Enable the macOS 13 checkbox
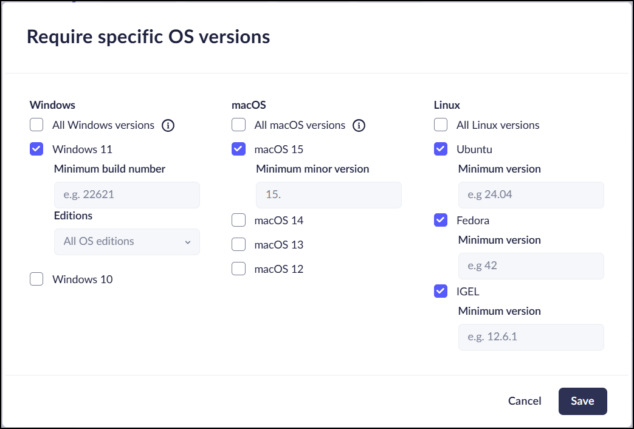 click(239, 245)
